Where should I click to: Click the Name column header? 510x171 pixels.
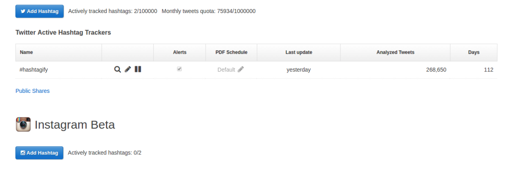click(26, 52)
